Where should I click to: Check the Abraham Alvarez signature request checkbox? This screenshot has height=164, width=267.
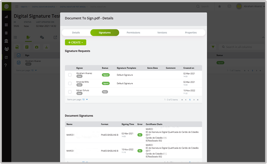point(70,75)
